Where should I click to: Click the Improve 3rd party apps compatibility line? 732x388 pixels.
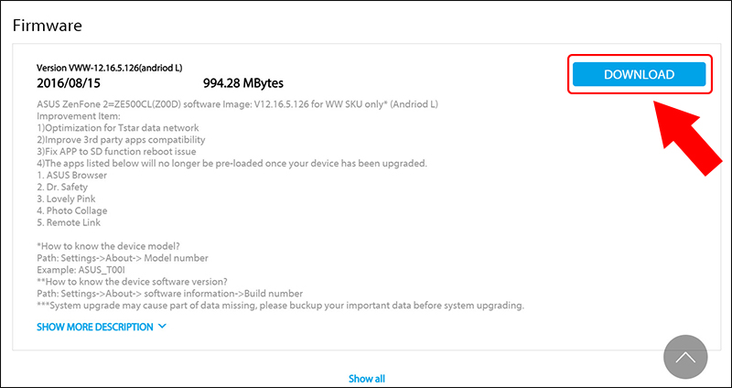click(121, 140)
